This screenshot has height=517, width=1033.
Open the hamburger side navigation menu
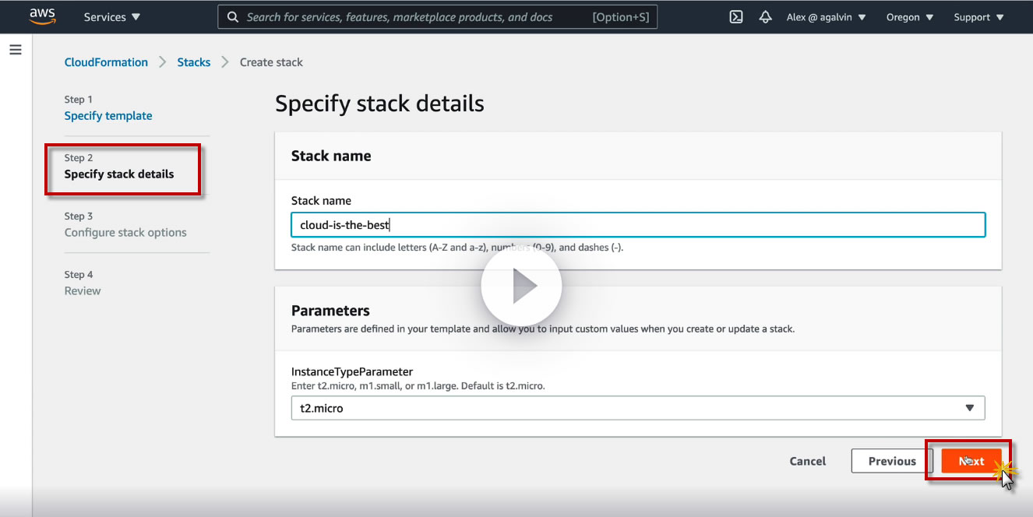[16, 50]
